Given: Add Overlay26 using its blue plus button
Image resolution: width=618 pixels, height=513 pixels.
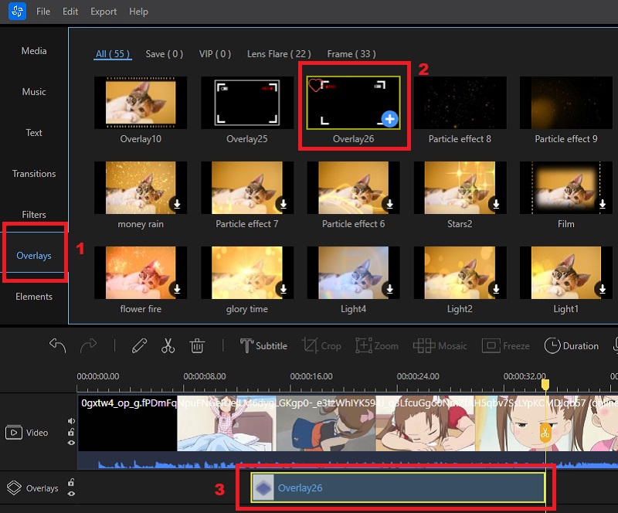Looking at the screenshot, I should coord(389,120).
